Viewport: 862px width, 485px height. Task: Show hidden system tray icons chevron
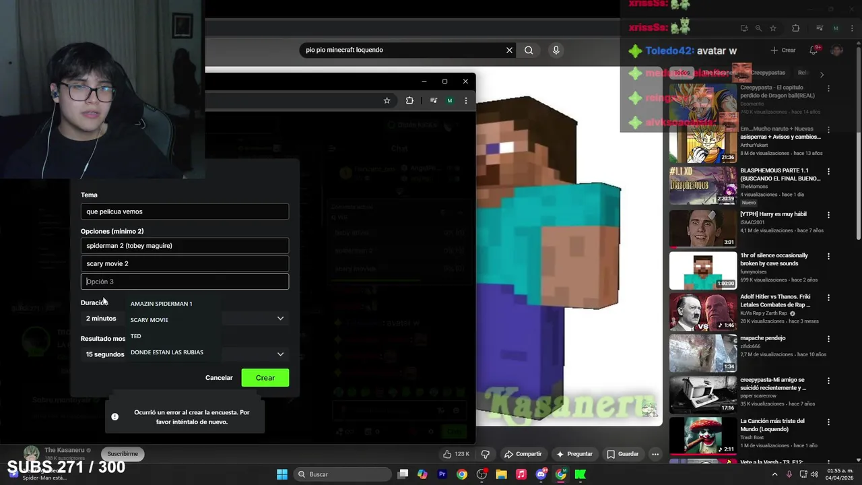(x=774, y=474)
